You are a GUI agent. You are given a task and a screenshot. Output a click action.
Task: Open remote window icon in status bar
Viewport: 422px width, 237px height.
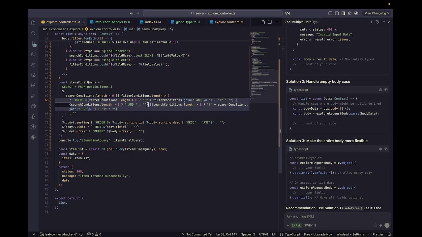34,234
